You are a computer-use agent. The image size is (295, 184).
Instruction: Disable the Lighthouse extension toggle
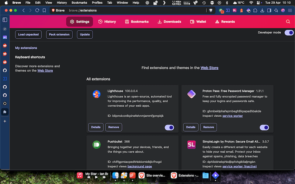coord(169,127)
